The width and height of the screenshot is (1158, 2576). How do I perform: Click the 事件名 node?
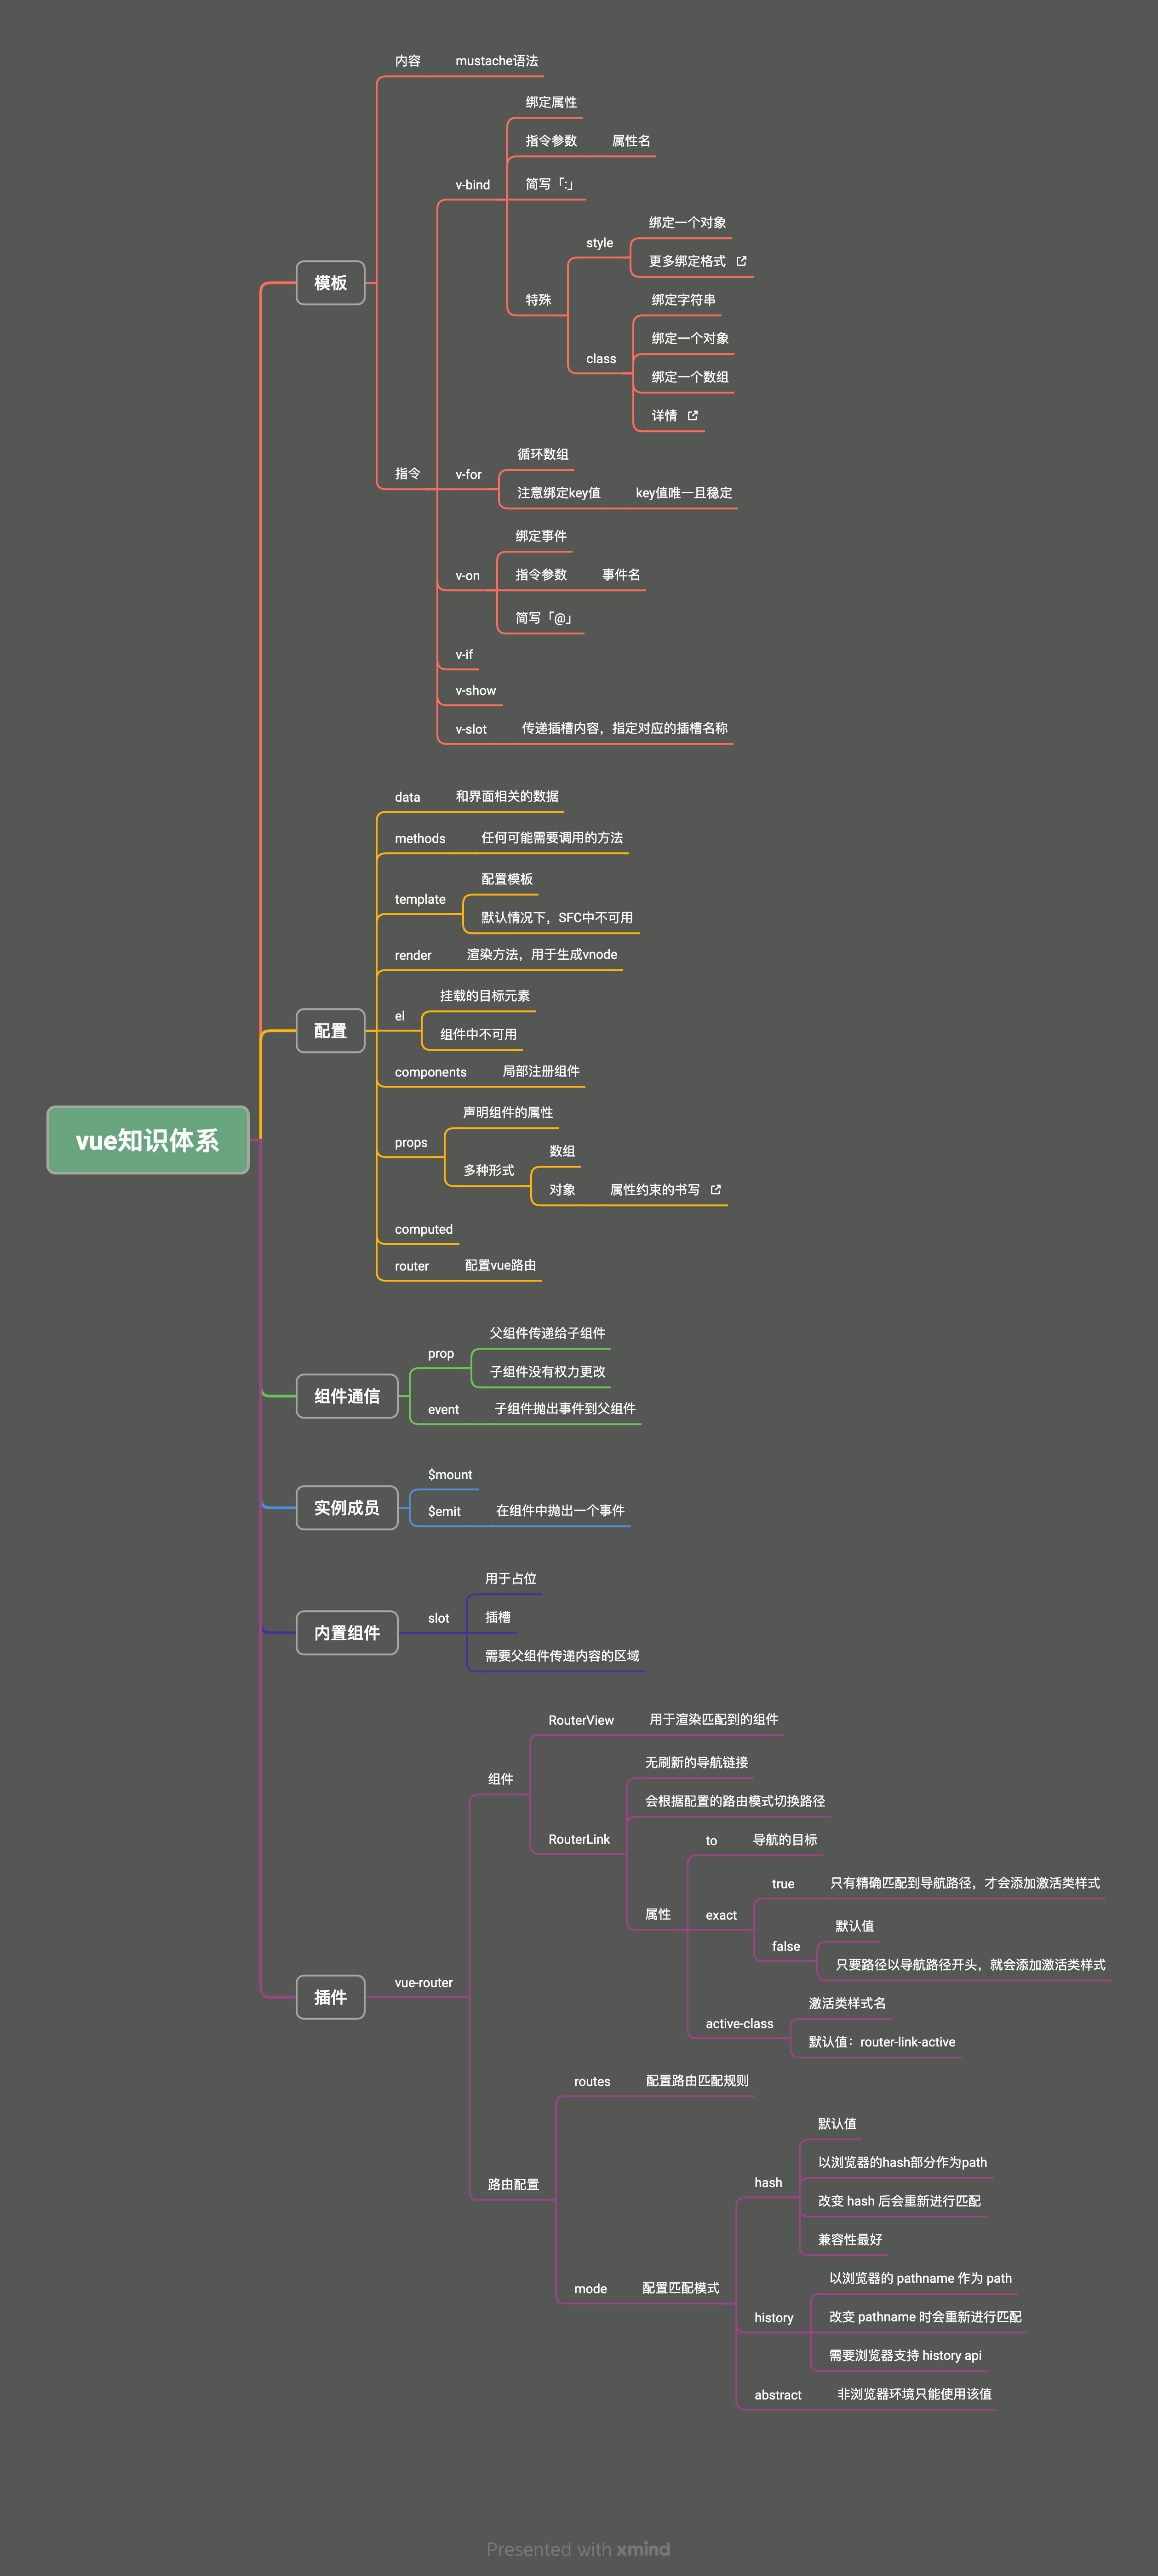[x=621, y=575]
